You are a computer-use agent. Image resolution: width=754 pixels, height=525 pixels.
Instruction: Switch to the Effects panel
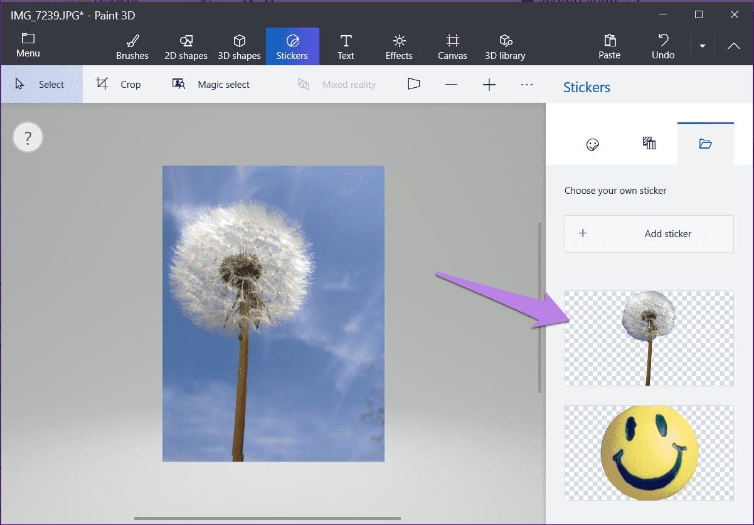click(x=399, y=47)
